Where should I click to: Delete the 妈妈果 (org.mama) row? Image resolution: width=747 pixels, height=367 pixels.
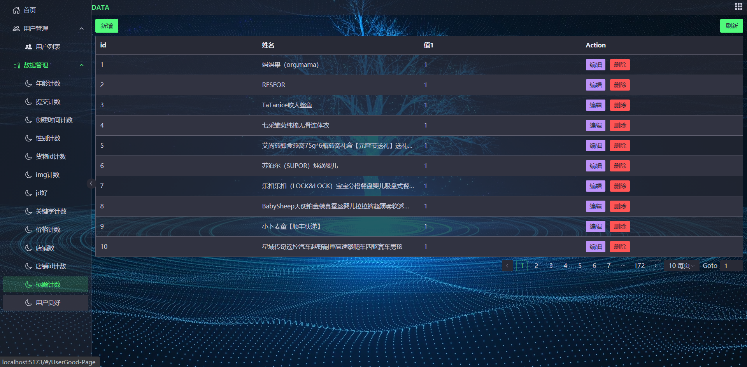(x=620, y=65)
